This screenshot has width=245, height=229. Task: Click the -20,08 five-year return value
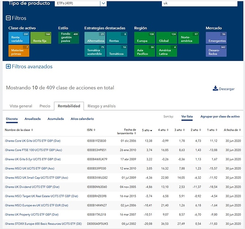[148, 224]
